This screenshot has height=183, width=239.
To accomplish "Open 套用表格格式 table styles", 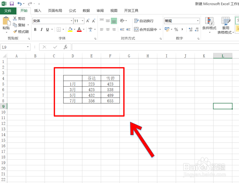I will click(x=226, y=26).
